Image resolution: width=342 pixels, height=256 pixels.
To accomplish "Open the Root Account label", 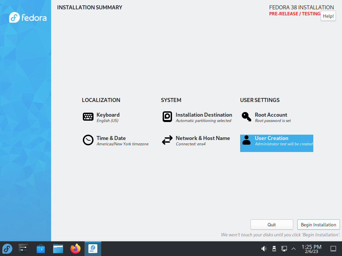I will (x=271, y=115).
